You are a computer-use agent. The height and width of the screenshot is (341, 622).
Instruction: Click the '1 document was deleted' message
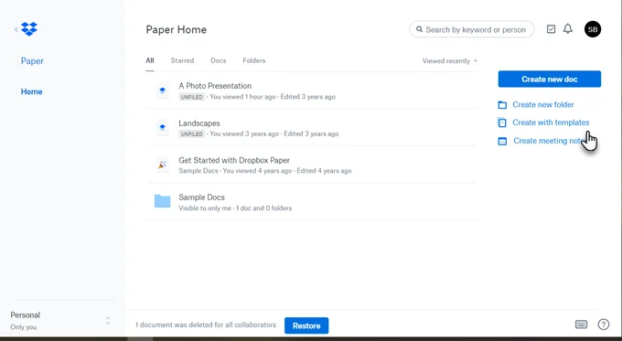tap(206, 325)
